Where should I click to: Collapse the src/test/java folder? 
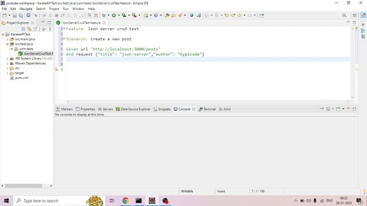7,44
